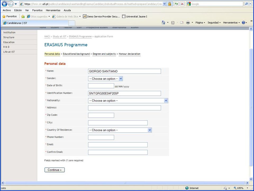Click the Degree and subjects step
This screenshot has width=254, height=191.
tap(104, 54)
